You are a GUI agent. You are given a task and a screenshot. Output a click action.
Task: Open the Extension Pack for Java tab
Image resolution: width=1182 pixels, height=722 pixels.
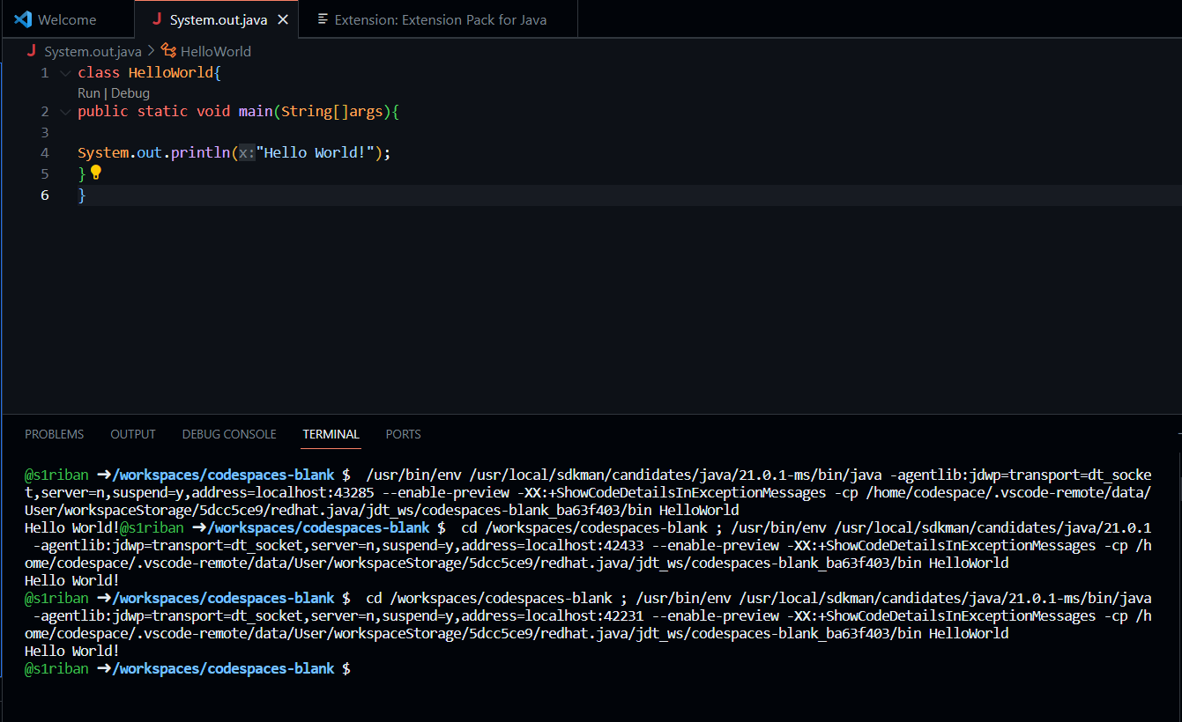point(438,19)
